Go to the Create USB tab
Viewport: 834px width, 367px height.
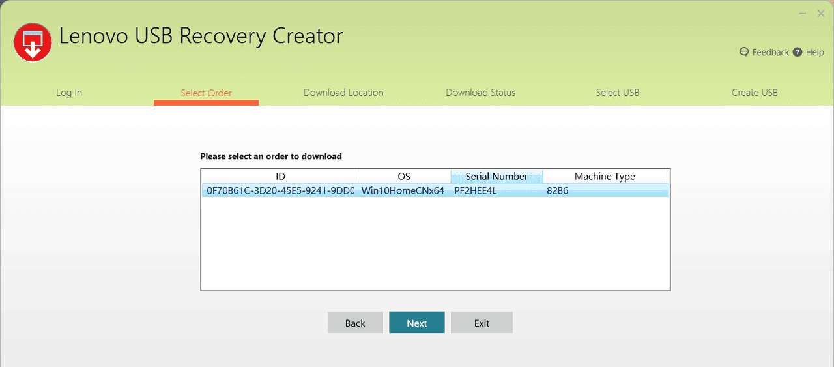coord(755,93)
